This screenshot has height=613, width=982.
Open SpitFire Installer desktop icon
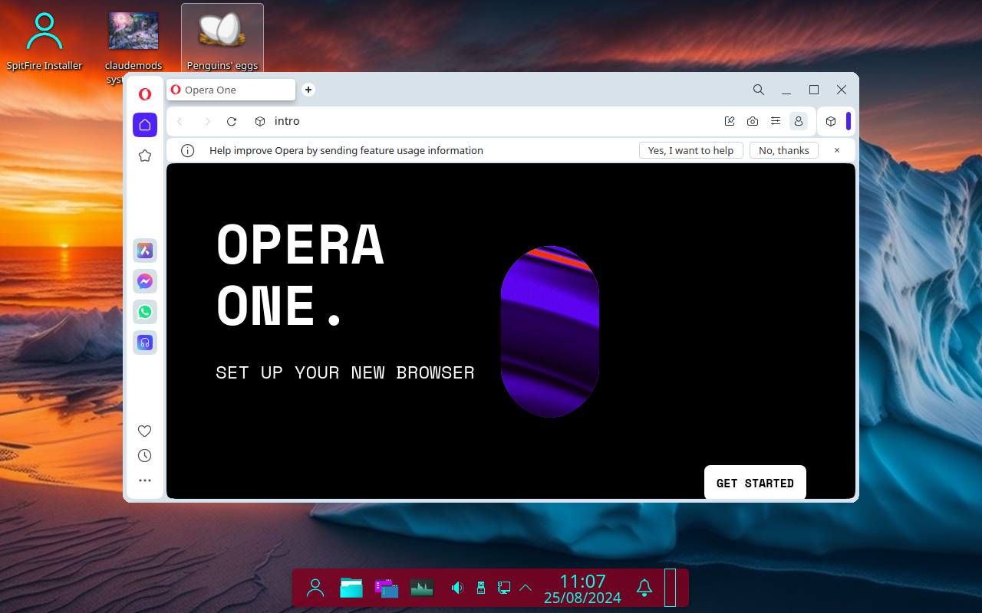pos(44,42)
